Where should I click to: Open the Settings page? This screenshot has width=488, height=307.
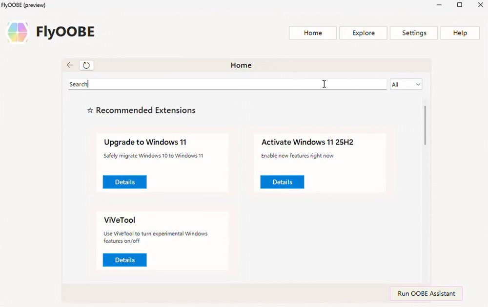point(414,33)
